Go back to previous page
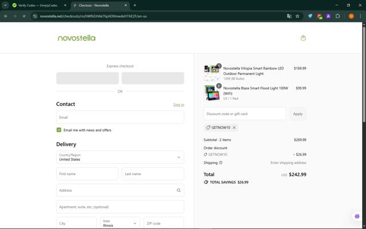The image size is (366, 229). (6, 16)
